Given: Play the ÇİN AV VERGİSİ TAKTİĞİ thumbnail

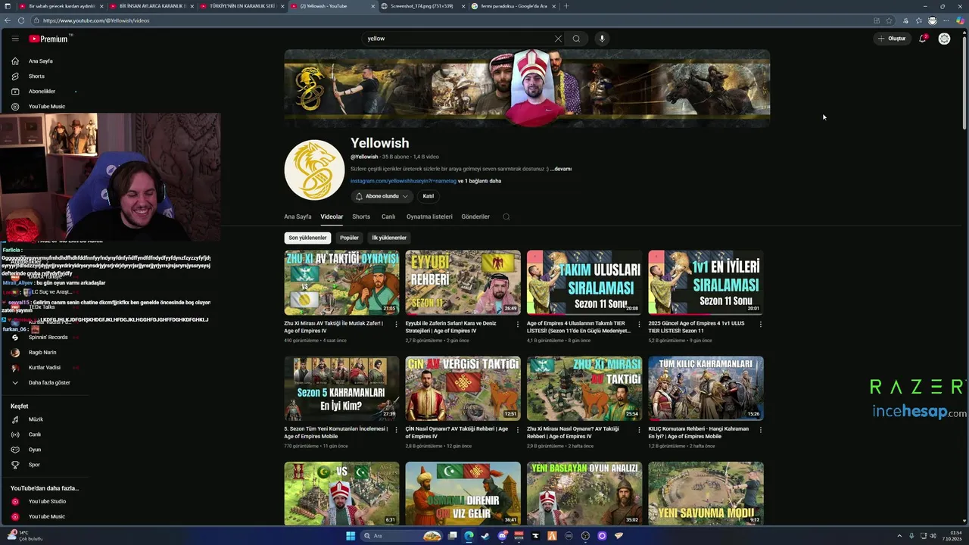Looking at the screenshot, I should tap(463, 388).
